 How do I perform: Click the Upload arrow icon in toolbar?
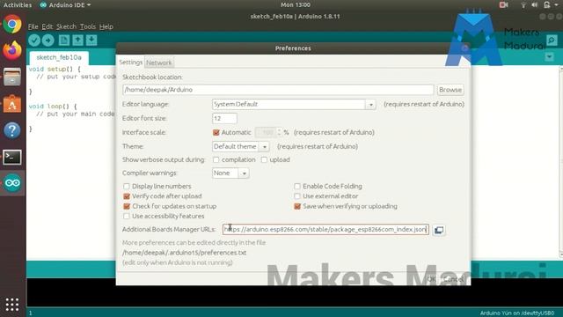[48, 41]
